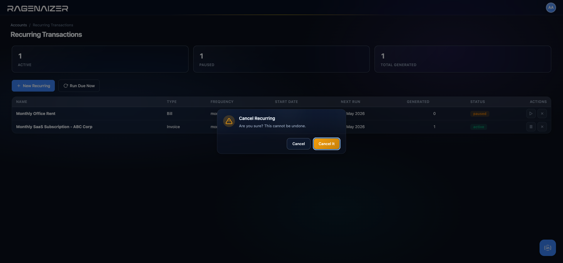Cancel Monthly Office Rent with X icon
The width and height of the screenshot is (563, 263).
tap(542, 114)
